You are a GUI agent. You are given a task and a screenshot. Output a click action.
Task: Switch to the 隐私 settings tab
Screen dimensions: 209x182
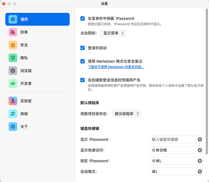pyautogui.click(x=37, y=58)
